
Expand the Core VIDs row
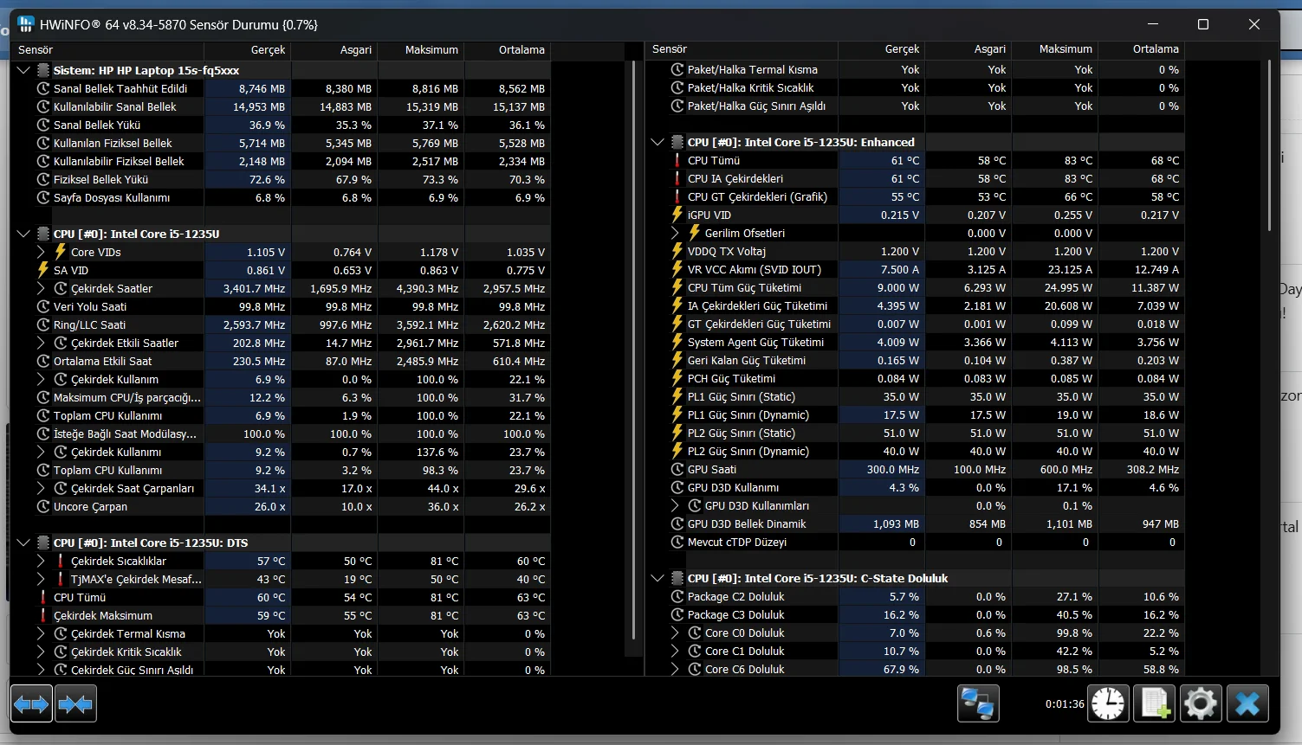tap(41, 252)
